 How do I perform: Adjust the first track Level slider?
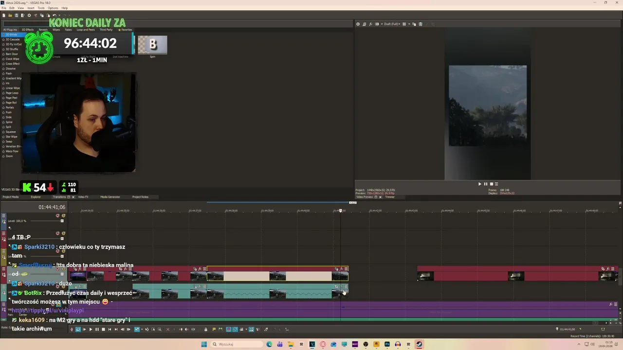(62, 221)
